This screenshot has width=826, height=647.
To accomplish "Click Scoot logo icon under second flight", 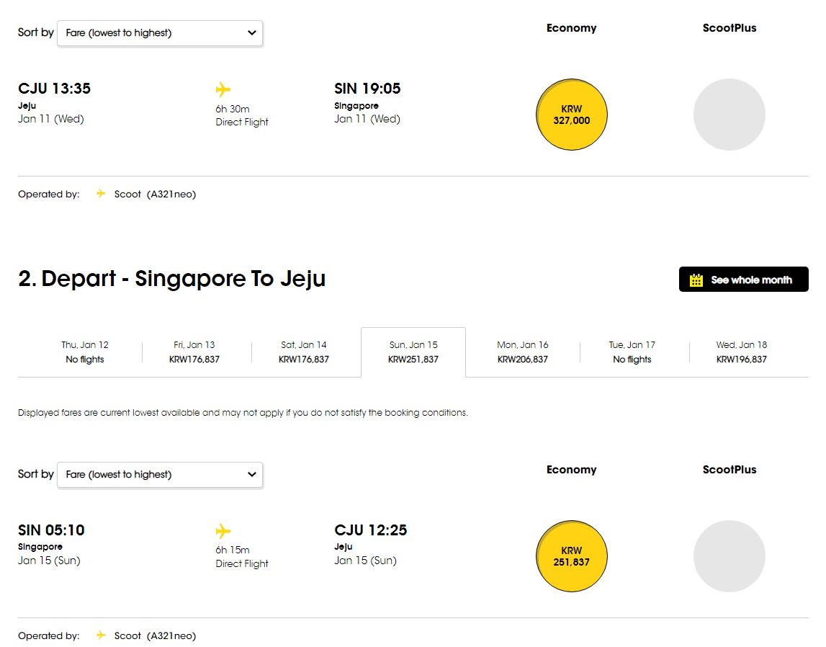I will (101, 635).
